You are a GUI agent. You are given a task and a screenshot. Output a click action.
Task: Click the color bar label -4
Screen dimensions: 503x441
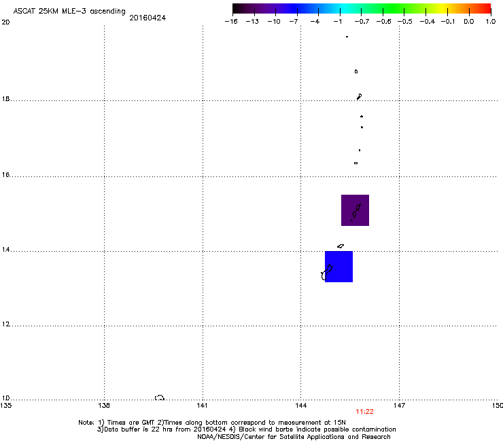(315, 22)
